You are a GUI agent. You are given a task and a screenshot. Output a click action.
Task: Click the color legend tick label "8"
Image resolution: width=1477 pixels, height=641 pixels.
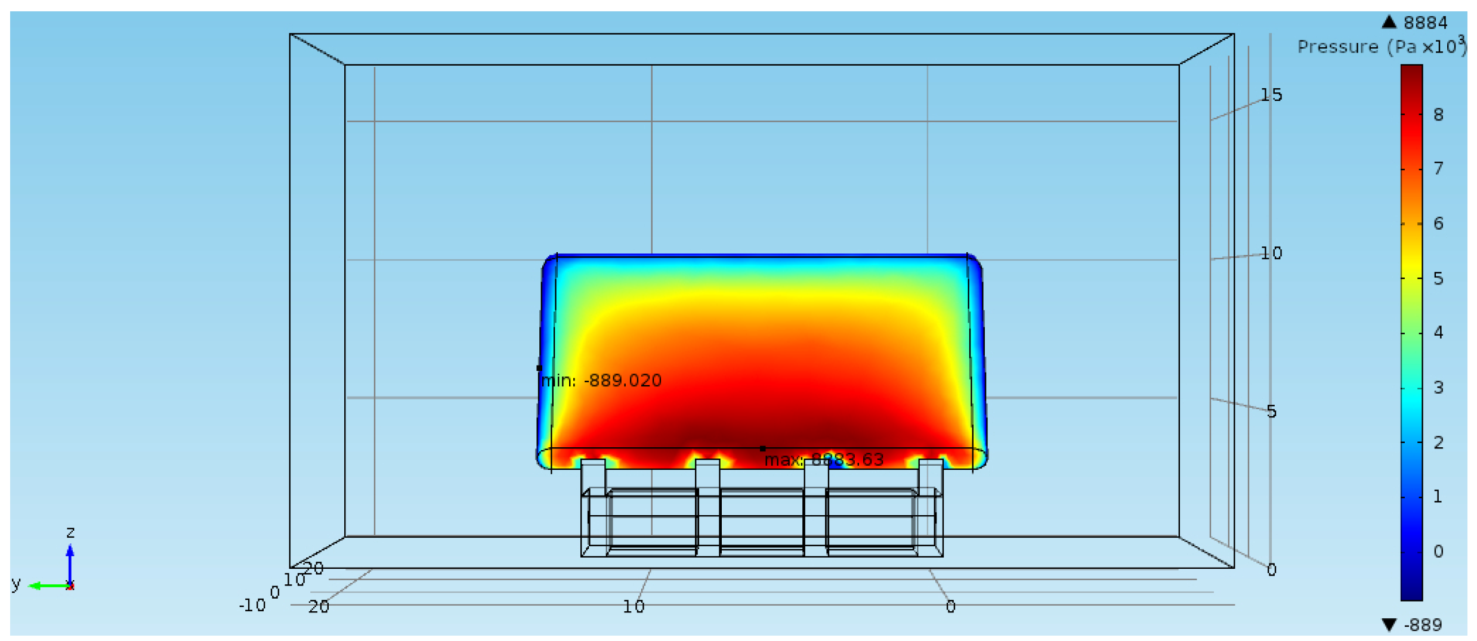click(x=1438, y=114)
